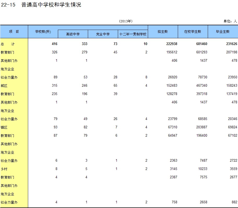Viewport: 238px width, 208px height.
Task: Select the '高级中学' column header
Action: [x=73, y=34]
